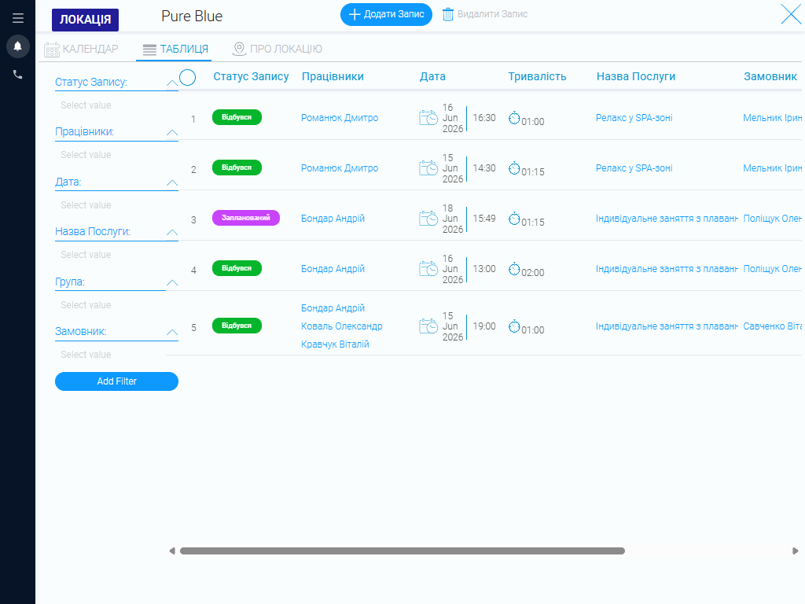Click stopwatch icon beside 01:15 in row 3
The width and height of the screenshot is (805, 604).
[514, 219]
